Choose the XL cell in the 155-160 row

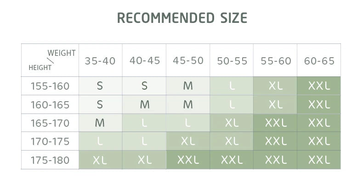(275, 86)
